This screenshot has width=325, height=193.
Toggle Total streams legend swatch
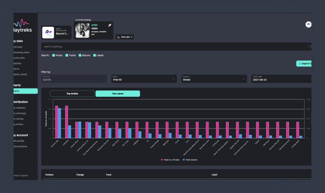click(x=184, y=160)
